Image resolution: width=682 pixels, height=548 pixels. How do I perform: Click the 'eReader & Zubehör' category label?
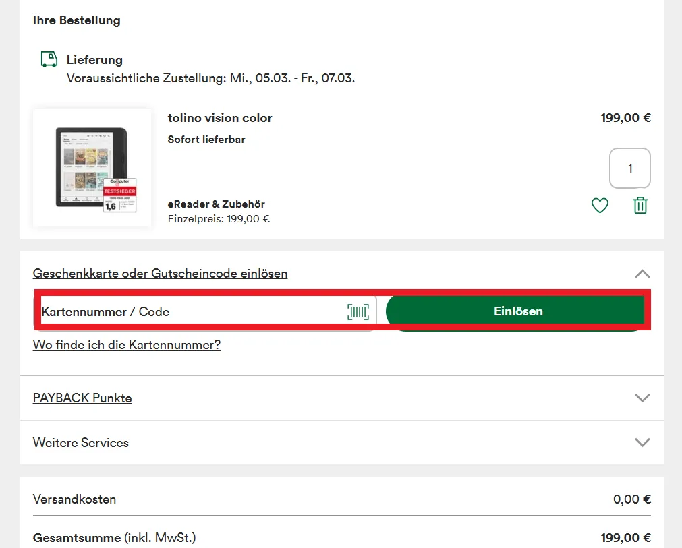[x=216, y=203]
